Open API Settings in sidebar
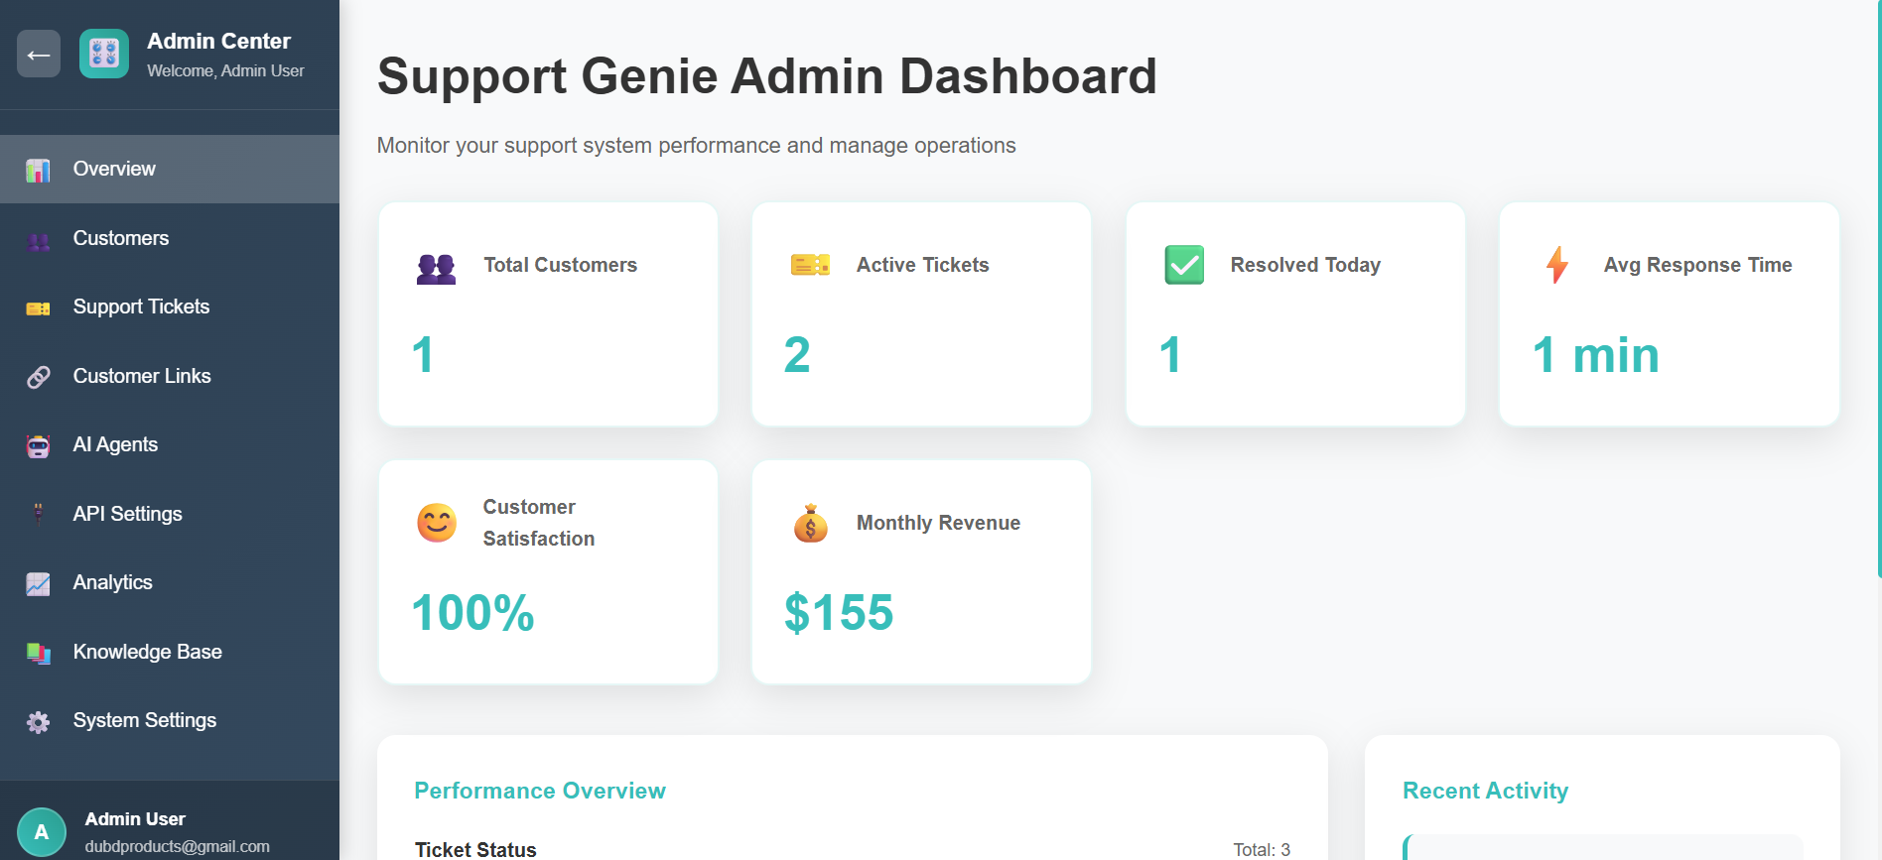The width and height of the screenshot is (1882, 860). pyautogui.click(x=170, y=514)
